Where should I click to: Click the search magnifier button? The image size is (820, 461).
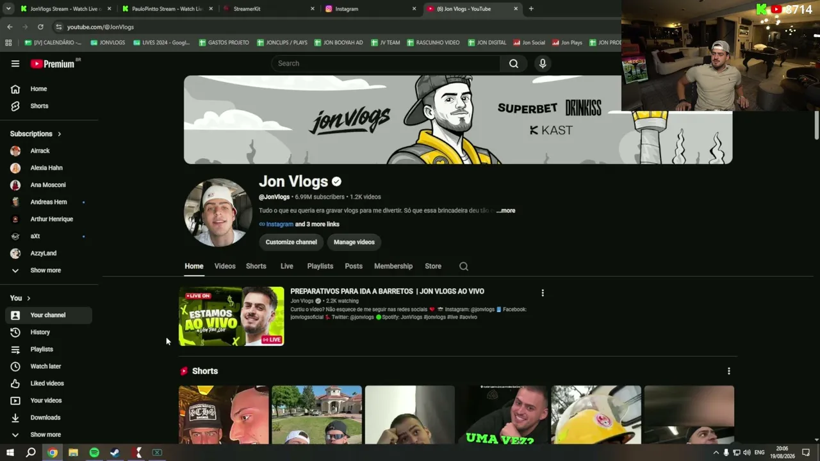pyautogui.click(x=514, y=63)
